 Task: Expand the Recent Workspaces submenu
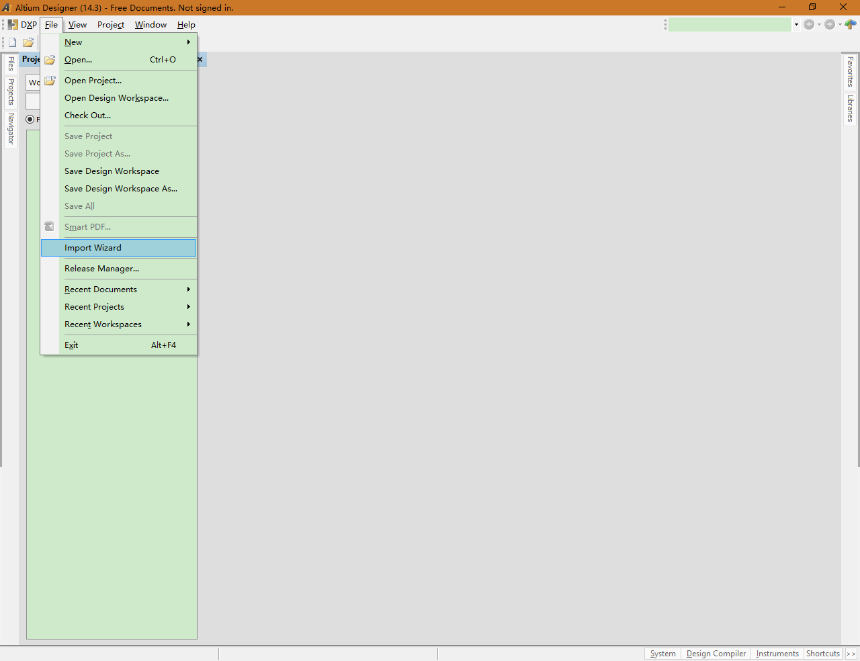click(x=189, y=324)
